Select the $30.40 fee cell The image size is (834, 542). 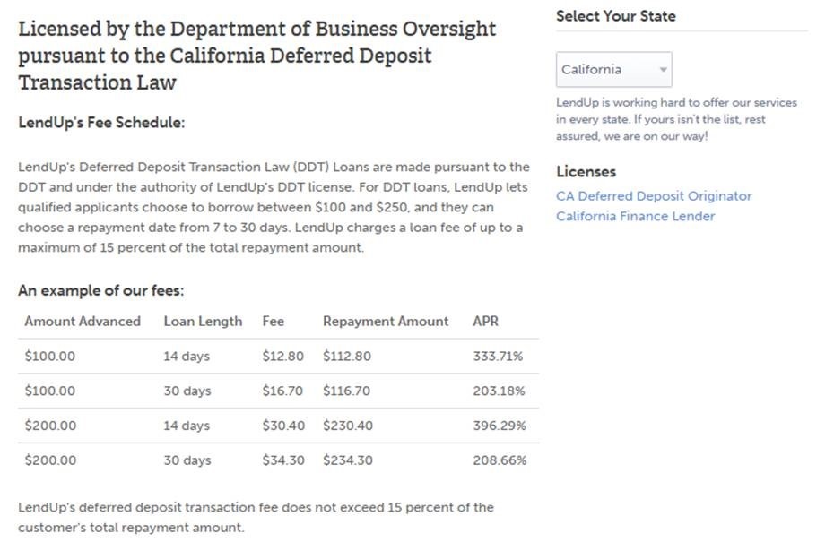pos(283,426)
